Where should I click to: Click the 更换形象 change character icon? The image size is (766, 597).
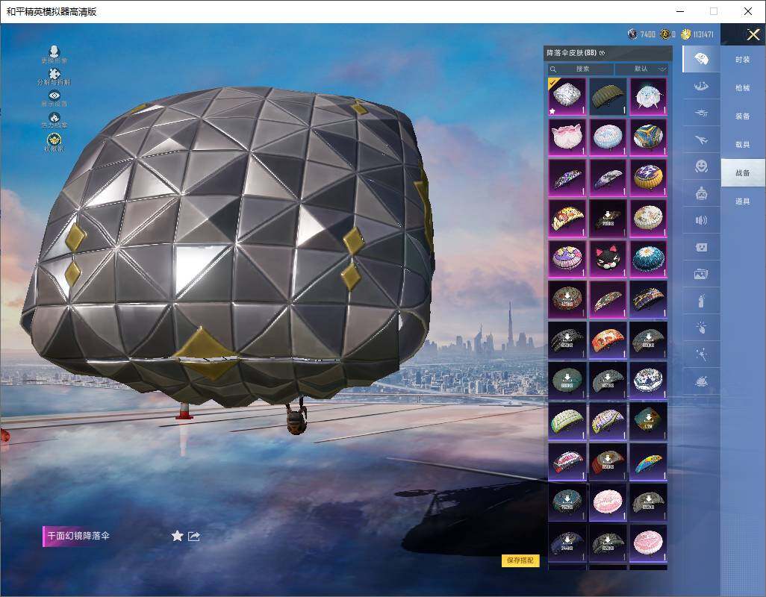(x=55, y=51)
